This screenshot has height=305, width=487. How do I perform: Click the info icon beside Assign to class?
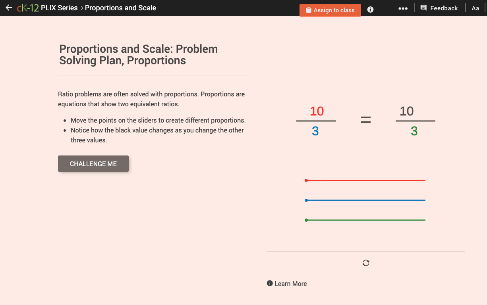370,9
